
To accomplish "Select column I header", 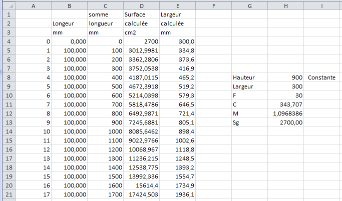I will pos(321,6).
